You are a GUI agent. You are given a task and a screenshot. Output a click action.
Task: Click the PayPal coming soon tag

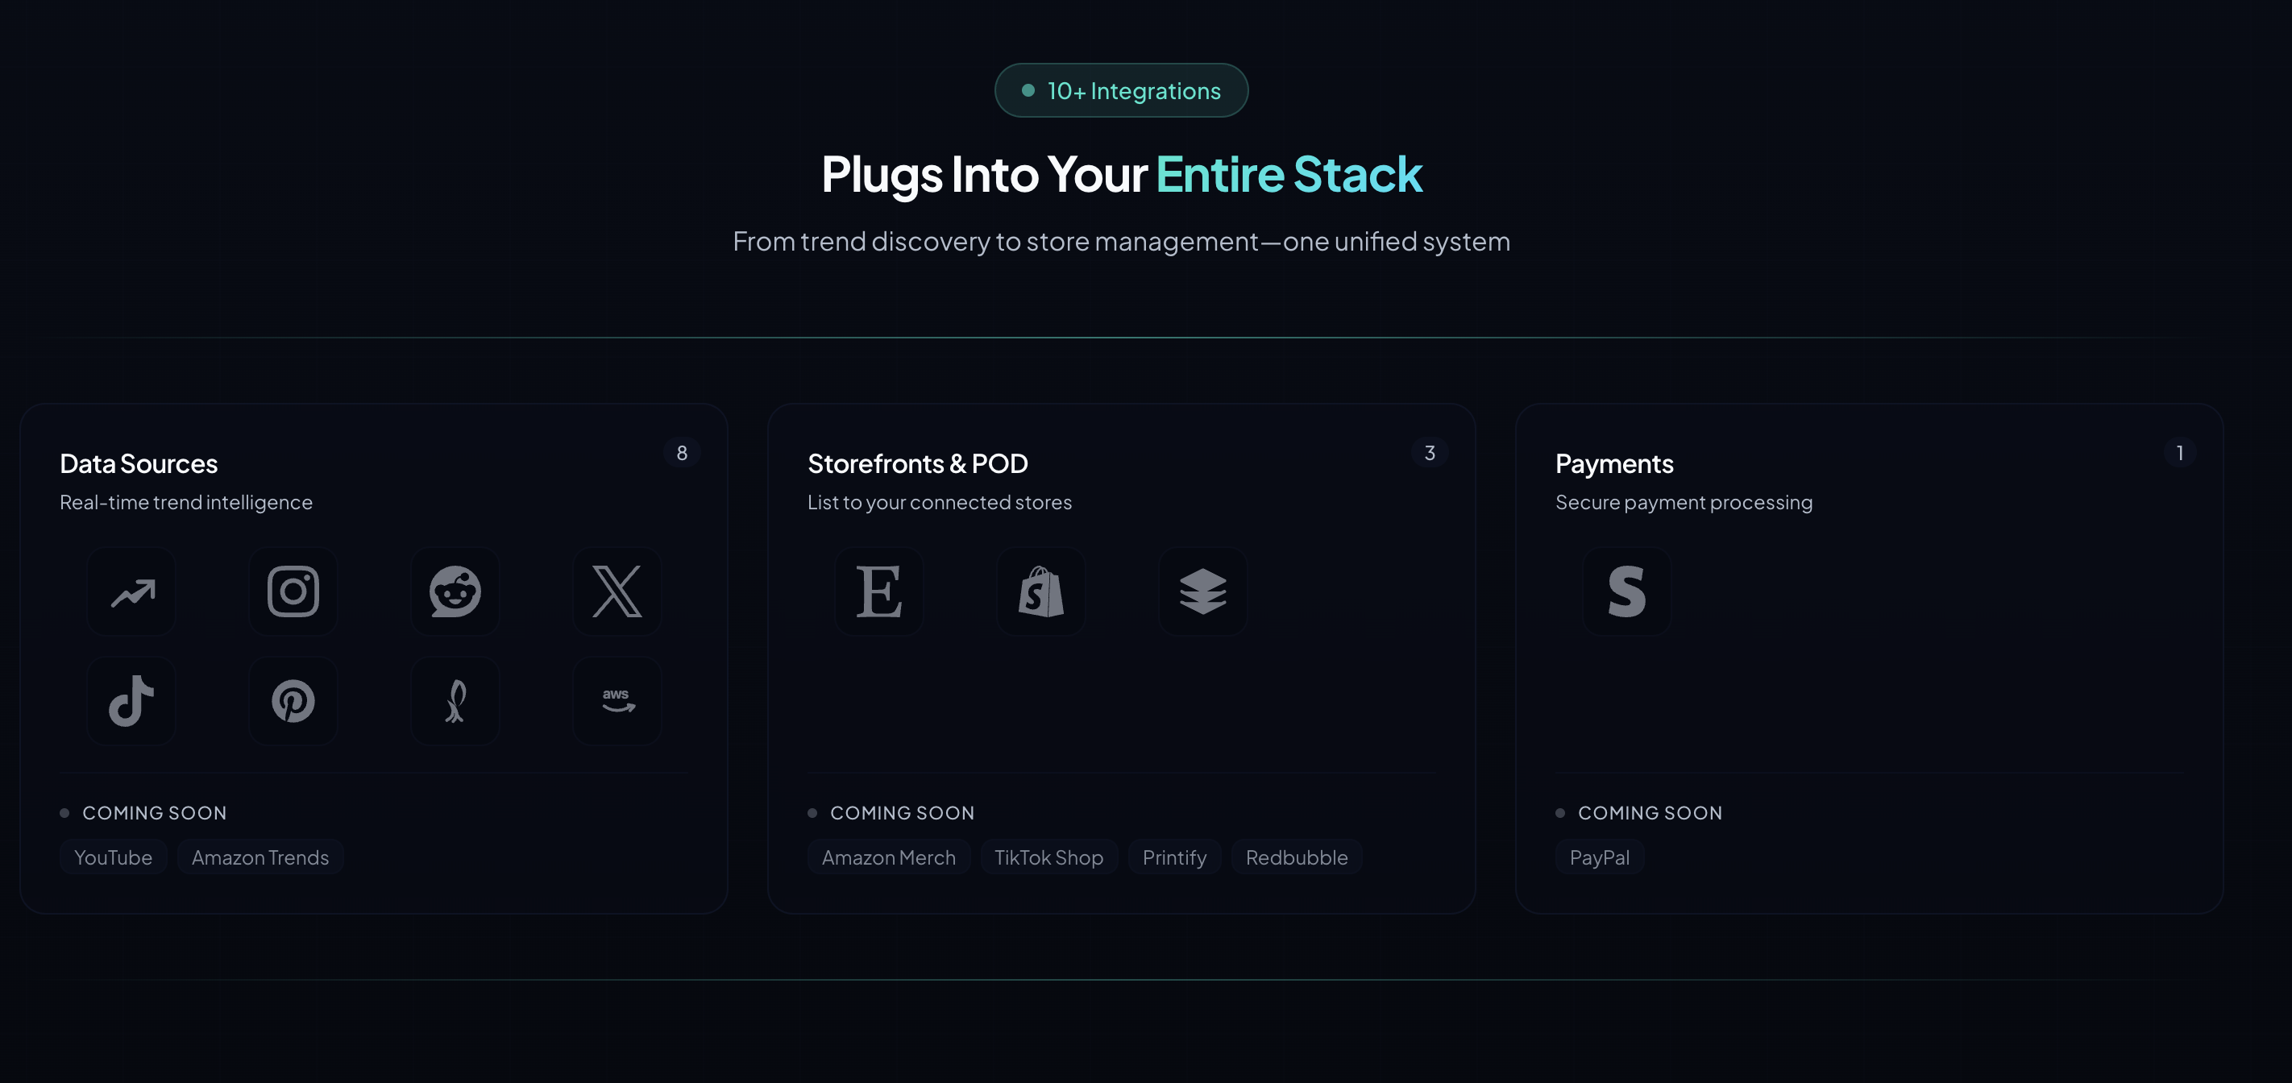[x=1599, y=857]
